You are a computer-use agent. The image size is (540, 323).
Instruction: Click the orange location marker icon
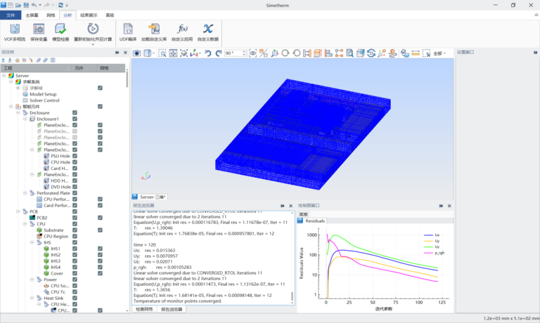(392, 53)
